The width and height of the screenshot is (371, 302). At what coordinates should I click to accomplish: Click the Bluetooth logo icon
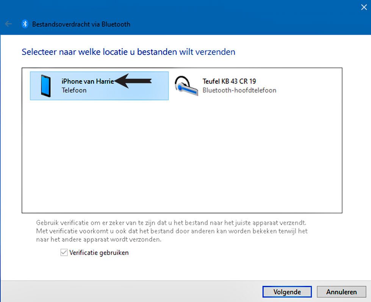pyautogui.click(x=25, y=24)
